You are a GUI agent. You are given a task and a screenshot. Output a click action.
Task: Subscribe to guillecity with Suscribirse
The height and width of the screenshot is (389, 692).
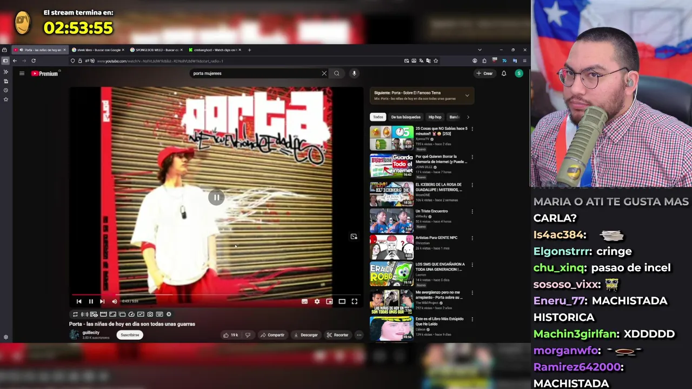[130, 335]
